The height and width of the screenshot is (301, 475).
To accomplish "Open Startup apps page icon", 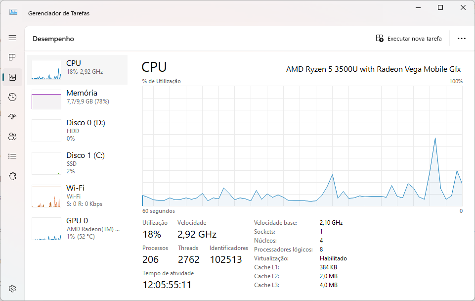I will pyautogui.click(x=12, y=116).
